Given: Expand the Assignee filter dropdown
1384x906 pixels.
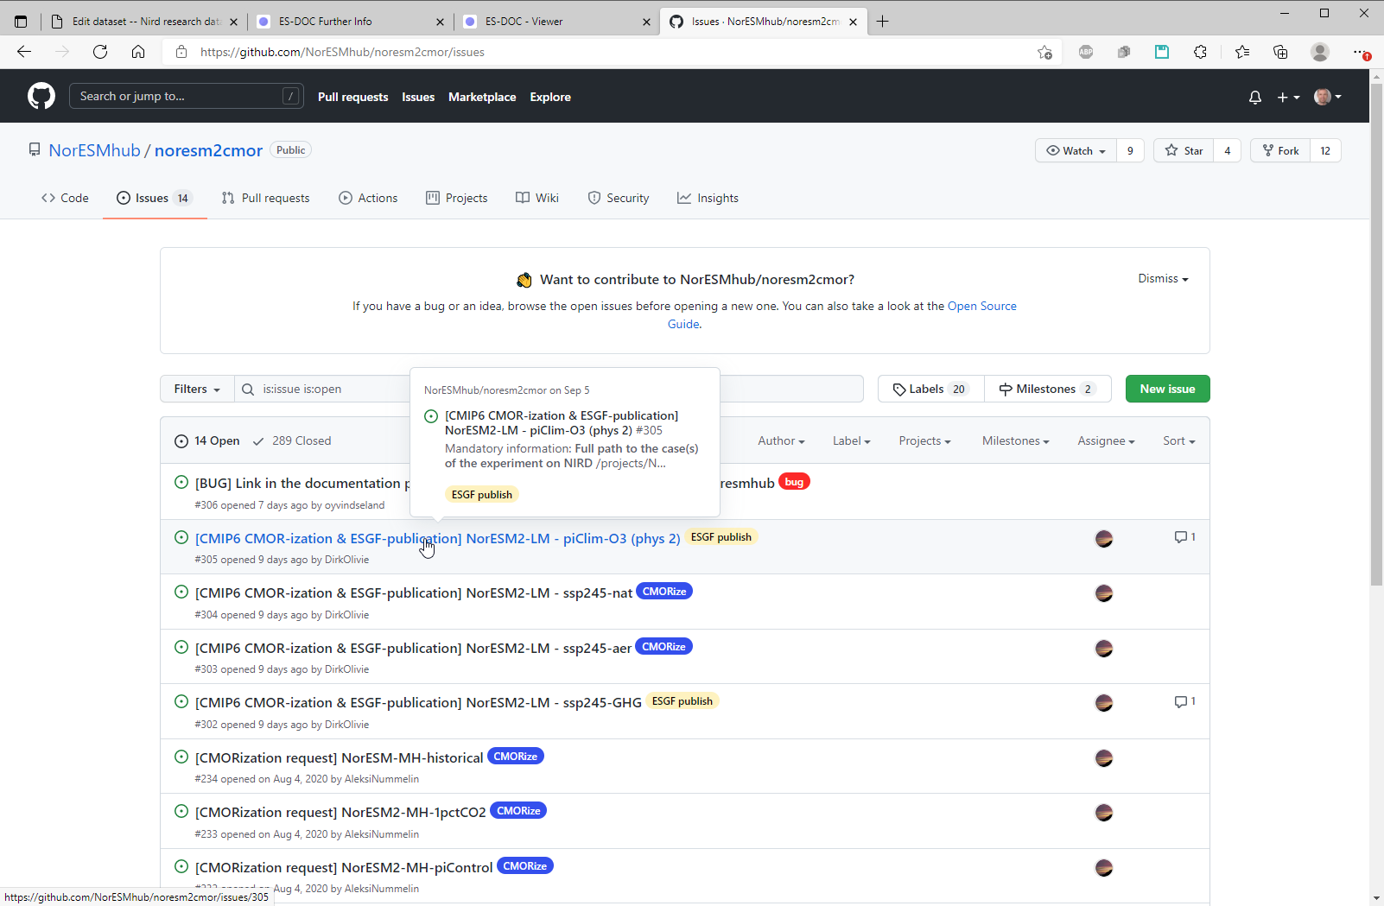Looking at the screenshot, I should click(x=1105, y=441).
